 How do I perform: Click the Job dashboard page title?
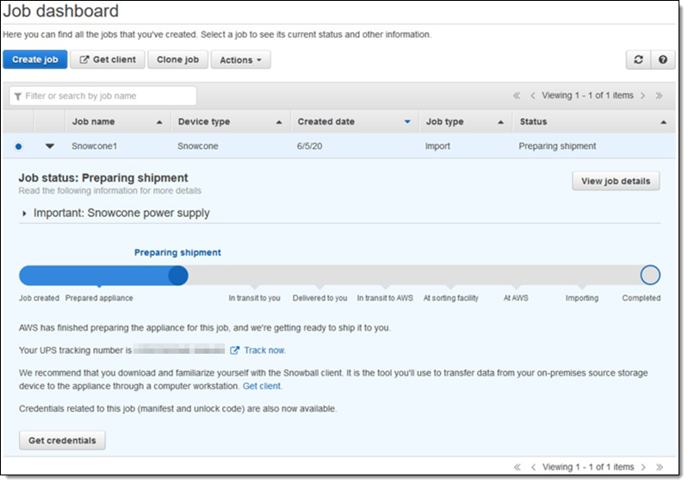pyautogui.click(x=61, y=10)
